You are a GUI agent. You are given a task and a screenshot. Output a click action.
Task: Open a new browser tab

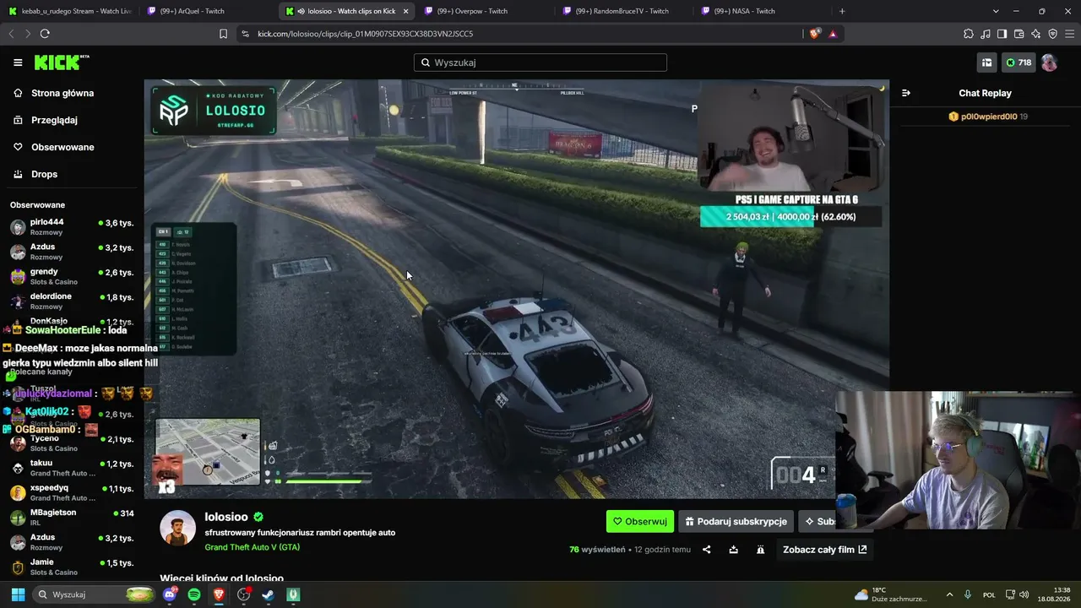click(842, 11)
